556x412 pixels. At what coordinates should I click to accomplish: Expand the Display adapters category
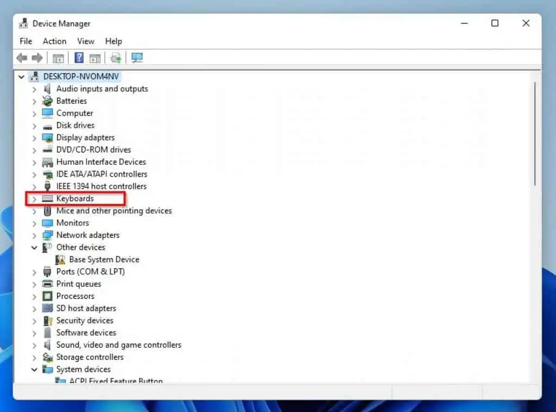pos(34,137)
